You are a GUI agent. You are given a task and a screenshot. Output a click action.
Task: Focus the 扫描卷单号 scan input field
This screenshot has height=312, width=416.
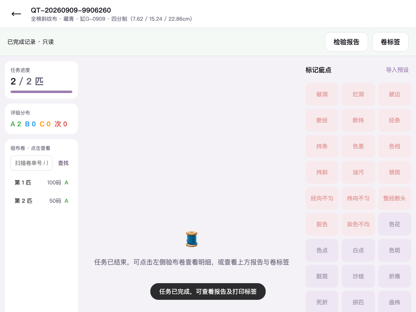point(31,163)
